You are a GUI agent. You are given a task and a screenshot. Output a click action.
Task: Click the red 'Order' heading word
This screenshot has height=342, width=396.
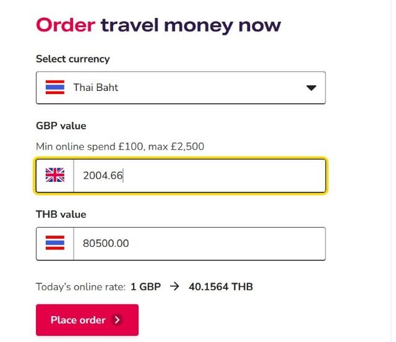tap(65, 25)
